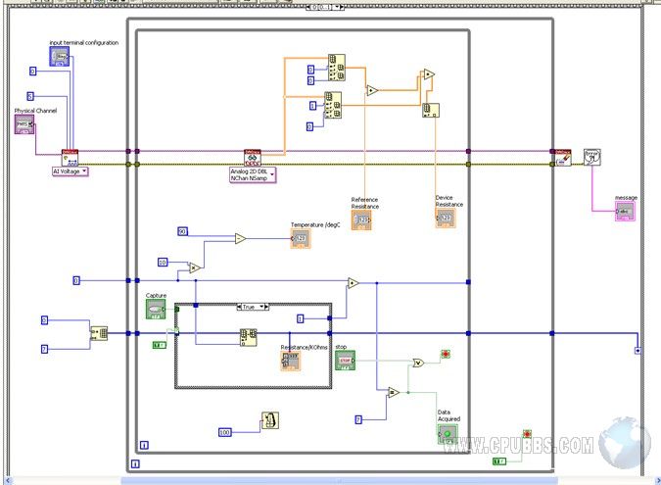This screenshot has height=485, width=661.
Task: Select the multiply node at top right of loop
Action: tap(429, 74)
